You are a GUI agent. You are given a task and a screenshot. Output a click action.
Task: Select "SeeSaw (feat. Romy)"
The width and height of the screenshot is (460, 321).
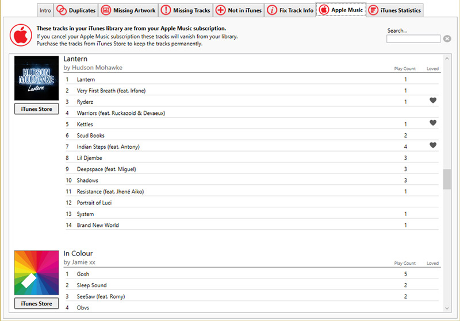pyautogui.click(x=252, y=296)
